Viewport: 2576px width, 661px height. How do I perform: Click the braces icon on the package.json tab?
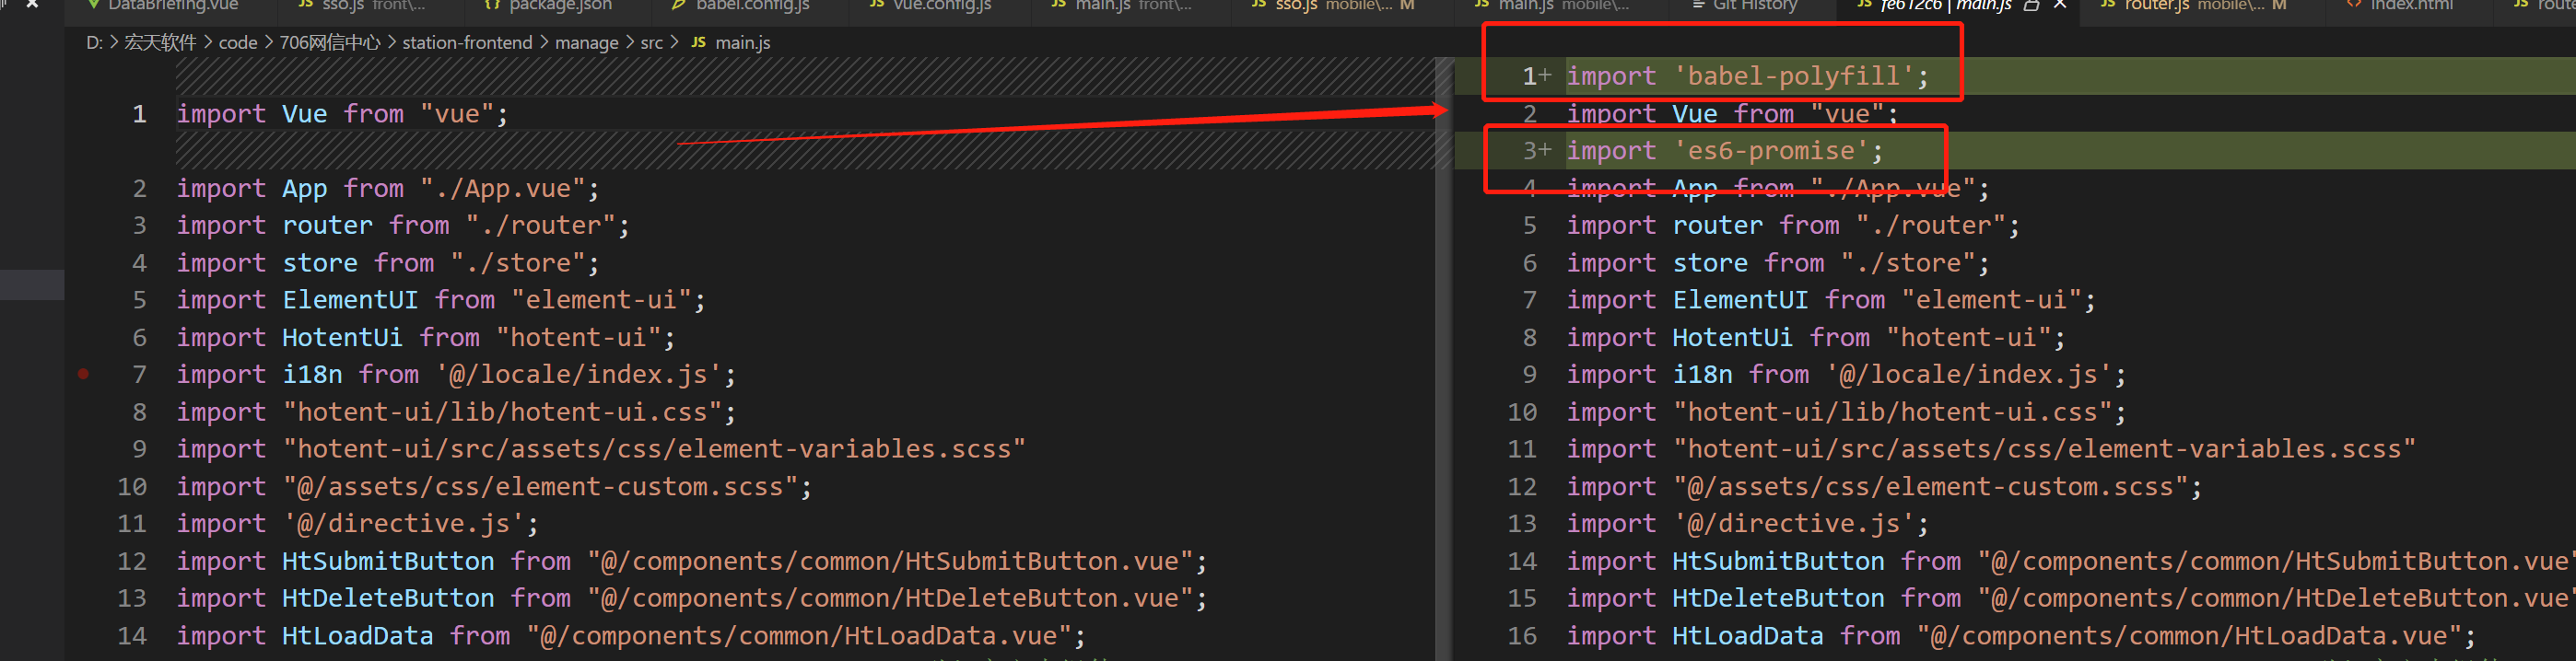[491, 6]
